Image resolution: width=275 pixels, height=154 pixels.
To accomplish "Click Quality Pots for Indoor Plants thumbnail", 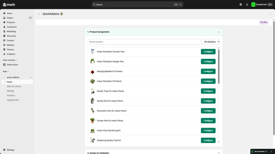I will 92,101.
